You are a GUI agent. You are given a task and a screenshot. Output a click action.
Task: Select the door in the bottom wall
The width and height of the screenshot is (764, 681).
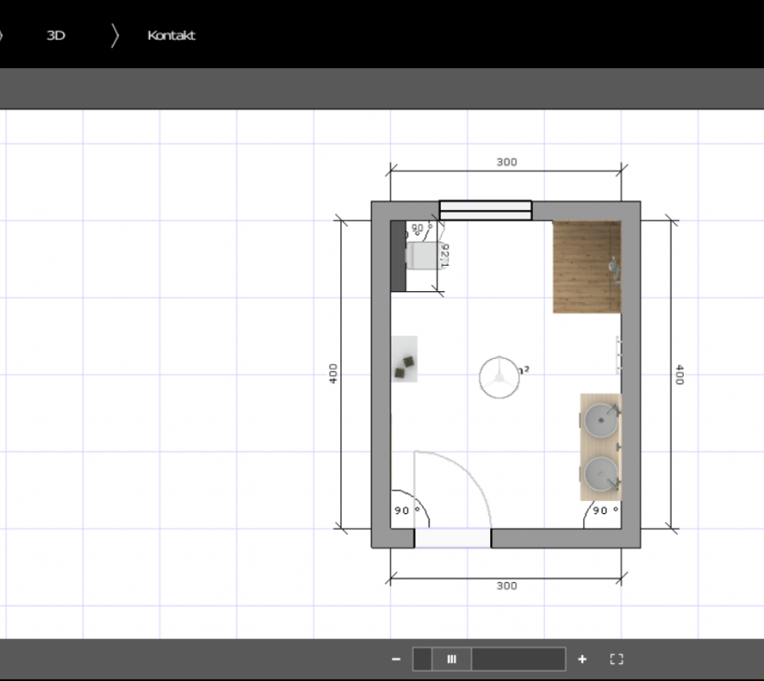[452, 537]
